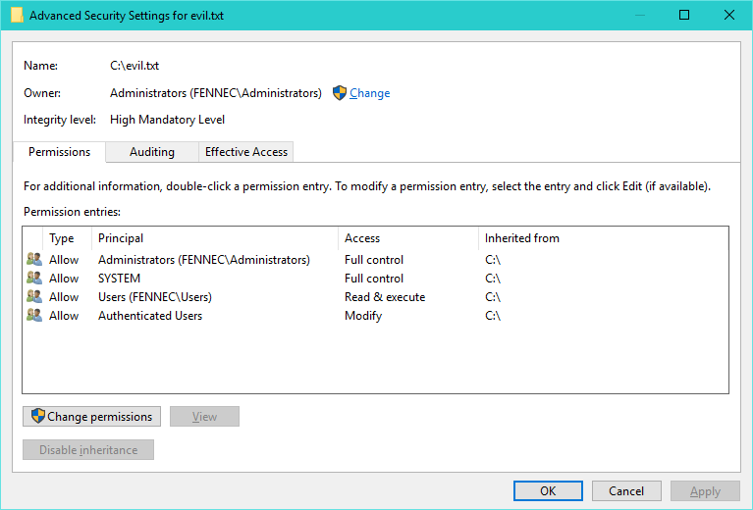Select the Permissions tab
Viewport: 753px width, 510px height.
59,152
